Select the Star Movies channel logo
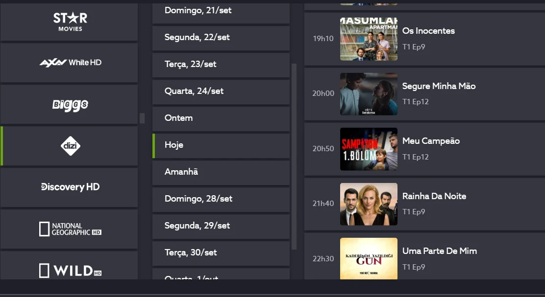This screenshot has height=297, width=545. pos(70,22)
